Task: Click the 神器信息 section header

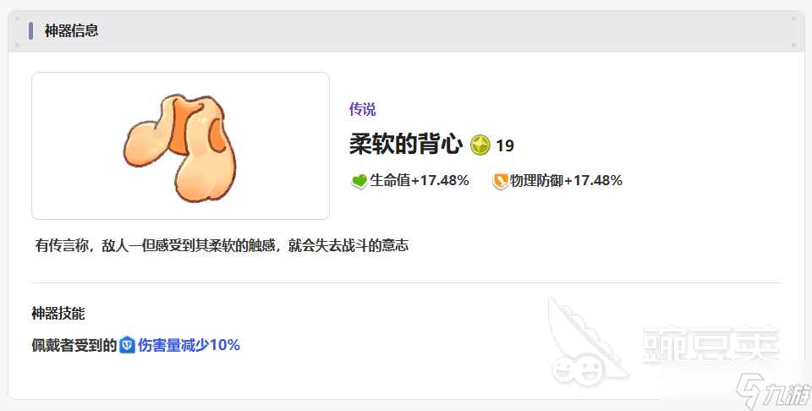Action: (x=71, y=31)
